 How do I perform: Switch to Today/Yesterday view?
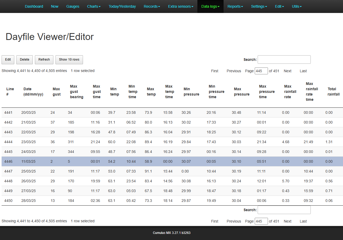click(x=122, y=6)
